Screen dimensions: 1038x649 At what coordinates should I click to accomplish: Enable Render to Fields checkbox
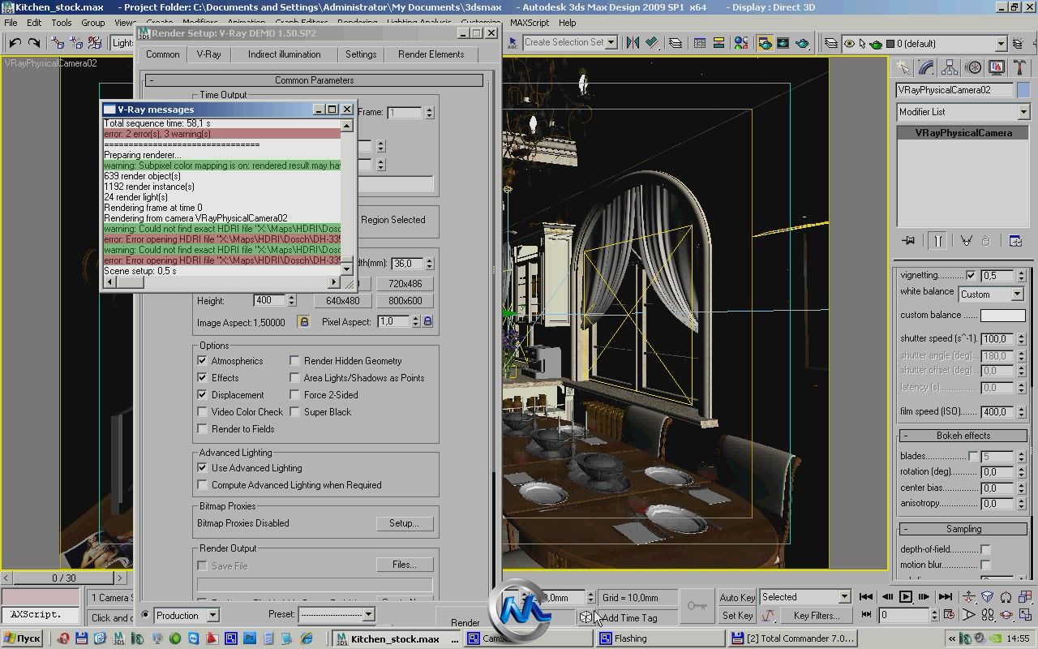pos(203,429)
